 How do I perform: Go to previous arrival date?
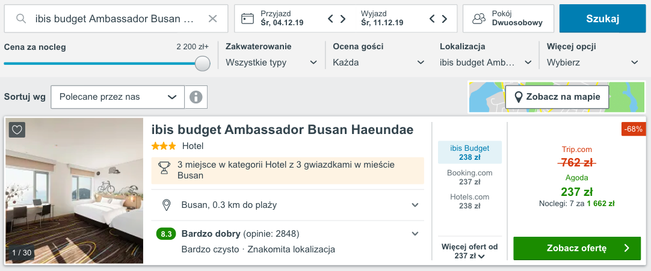pyautogui.click(x=330, y=19)
